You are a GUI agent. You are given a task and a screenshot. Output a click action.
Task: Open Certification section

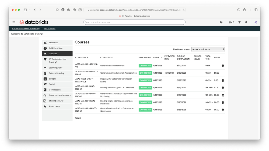pos(57,90)
